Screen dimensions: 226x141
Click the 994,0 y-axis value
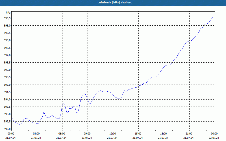pyautogui.click(x=7, y=100)
